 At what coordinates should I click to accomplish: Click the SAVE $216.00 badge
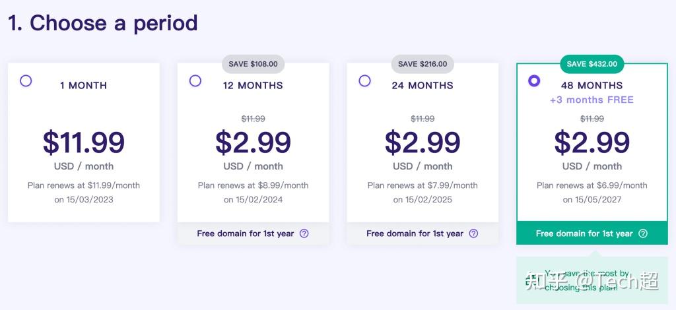tap(422, 64)
